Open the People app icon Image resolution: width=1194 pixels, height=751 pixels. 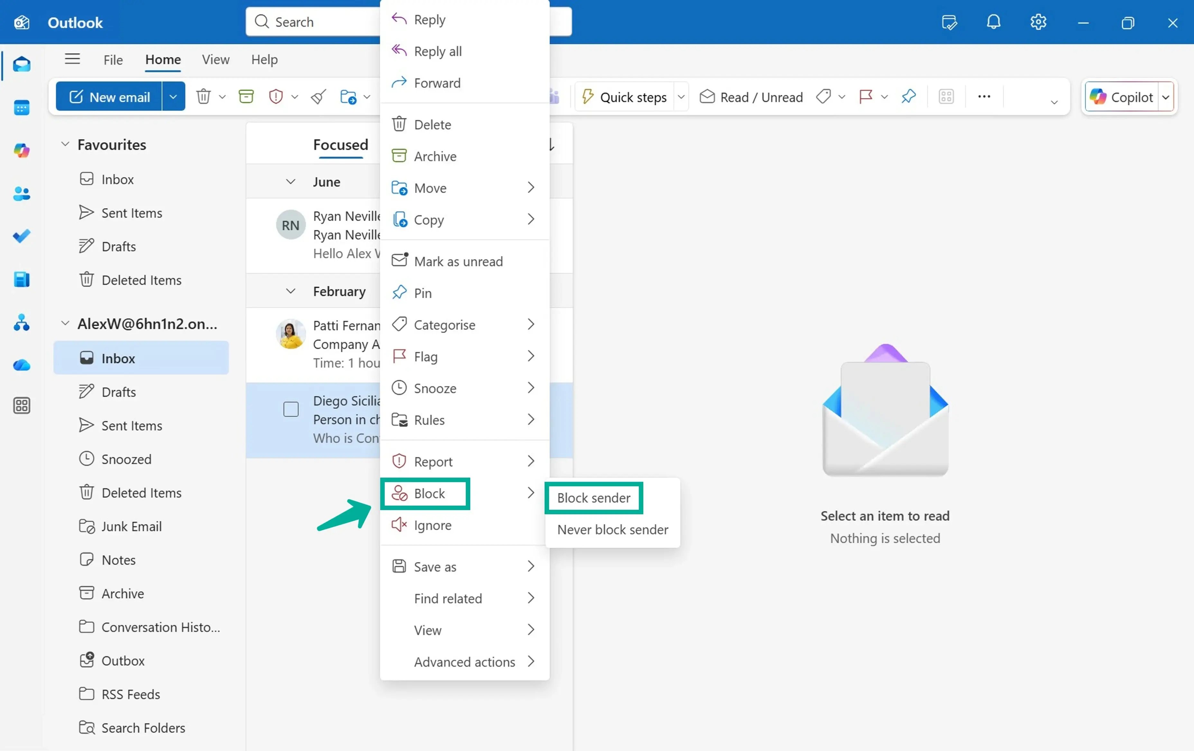tap(22, 194)
